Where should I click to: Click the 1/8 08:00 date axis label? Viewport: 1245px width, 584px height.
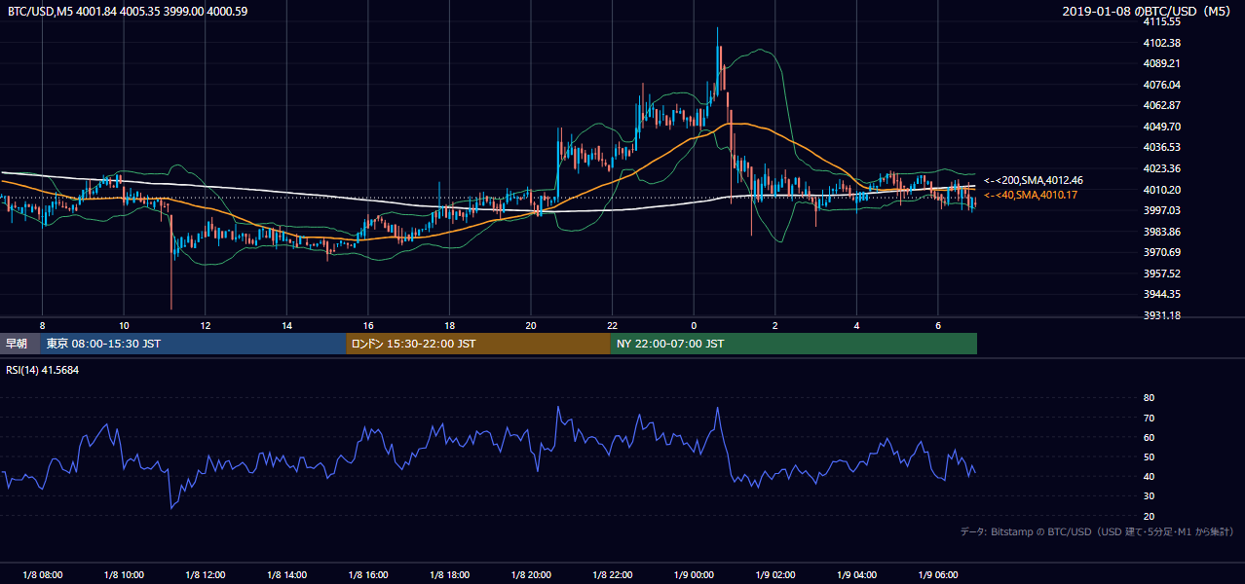(42, 575)
